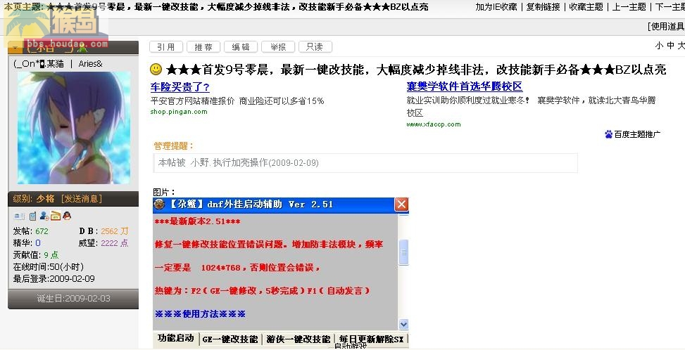This screenshot has width=685, height=350.
Task: Switch to 游侠一键改技能 tab
Action: (298, 339)
